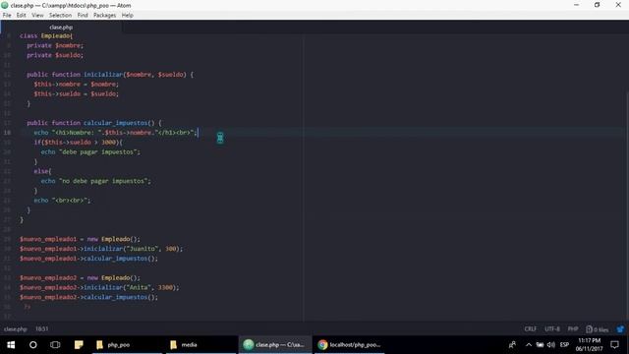The height and width of the screenshot is (354, 629).
Task: Place cursor on line 'class Empleado{'
Action: coord(46,35)
